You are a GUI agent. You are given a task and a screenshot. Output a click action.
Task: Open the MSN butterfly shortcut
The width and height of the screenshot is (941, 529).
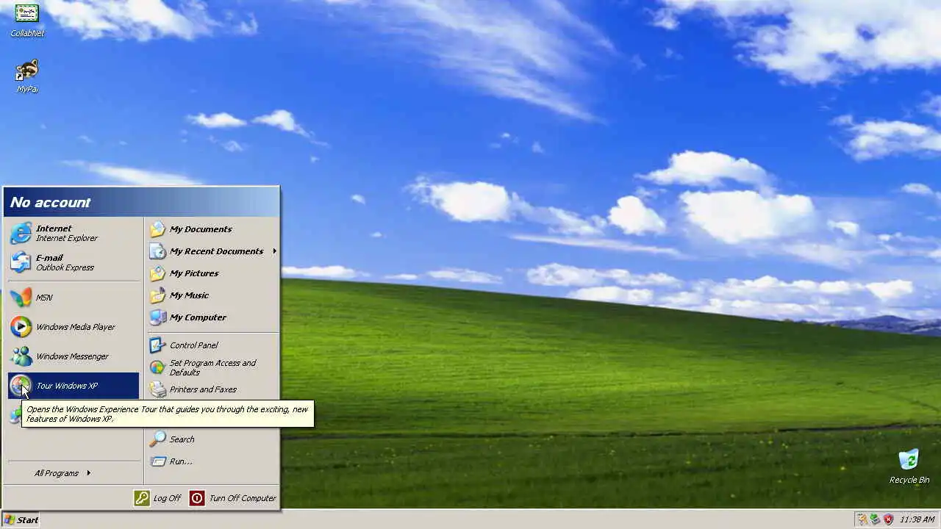point(74,298)
